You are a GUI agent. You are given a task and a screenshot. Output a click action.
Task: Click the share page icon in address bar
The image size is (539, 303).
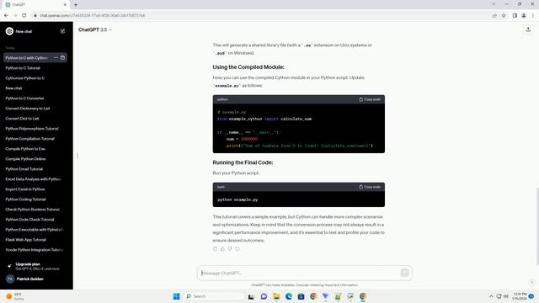coord(494,15)
